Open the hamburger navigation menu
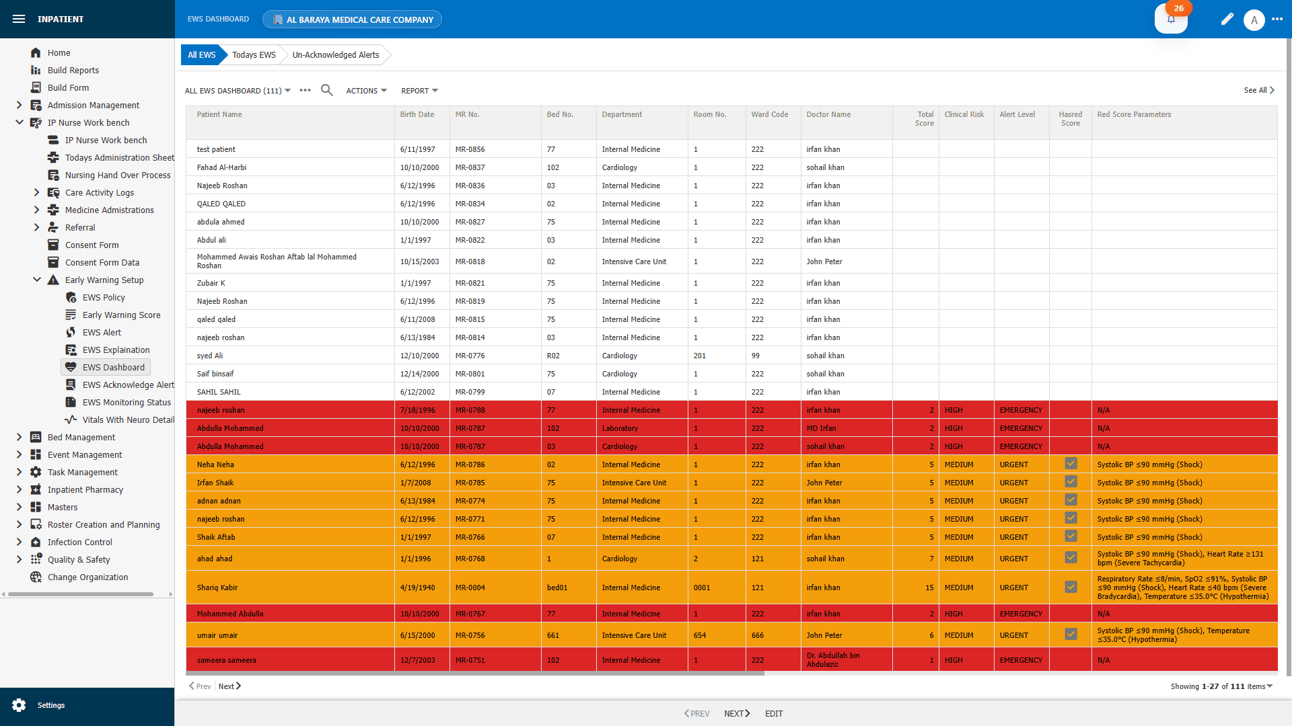The width and height of the screenshot is (1292, 726). pyautogui.click(x=18, y=19)
